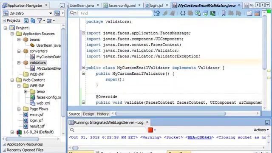
Task: Click the application menu icon right of JSFIntro
Action: (57, 13)
